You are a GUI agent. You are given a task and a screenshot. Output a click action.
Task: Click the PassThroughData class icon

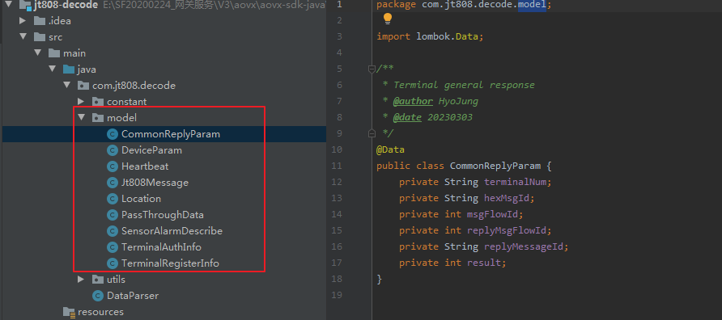113,215
